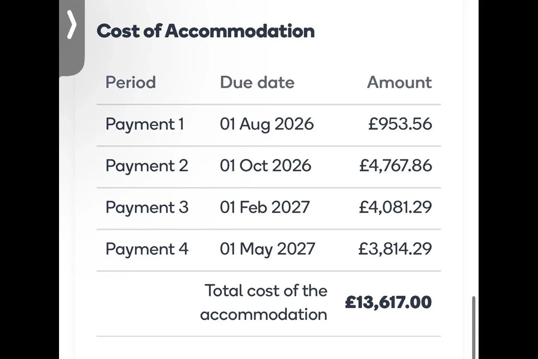Image resolution: width=538 pixels, height=359 pixels.
Task: Click the £4,767.86 amount
Action: pos(396,166)
